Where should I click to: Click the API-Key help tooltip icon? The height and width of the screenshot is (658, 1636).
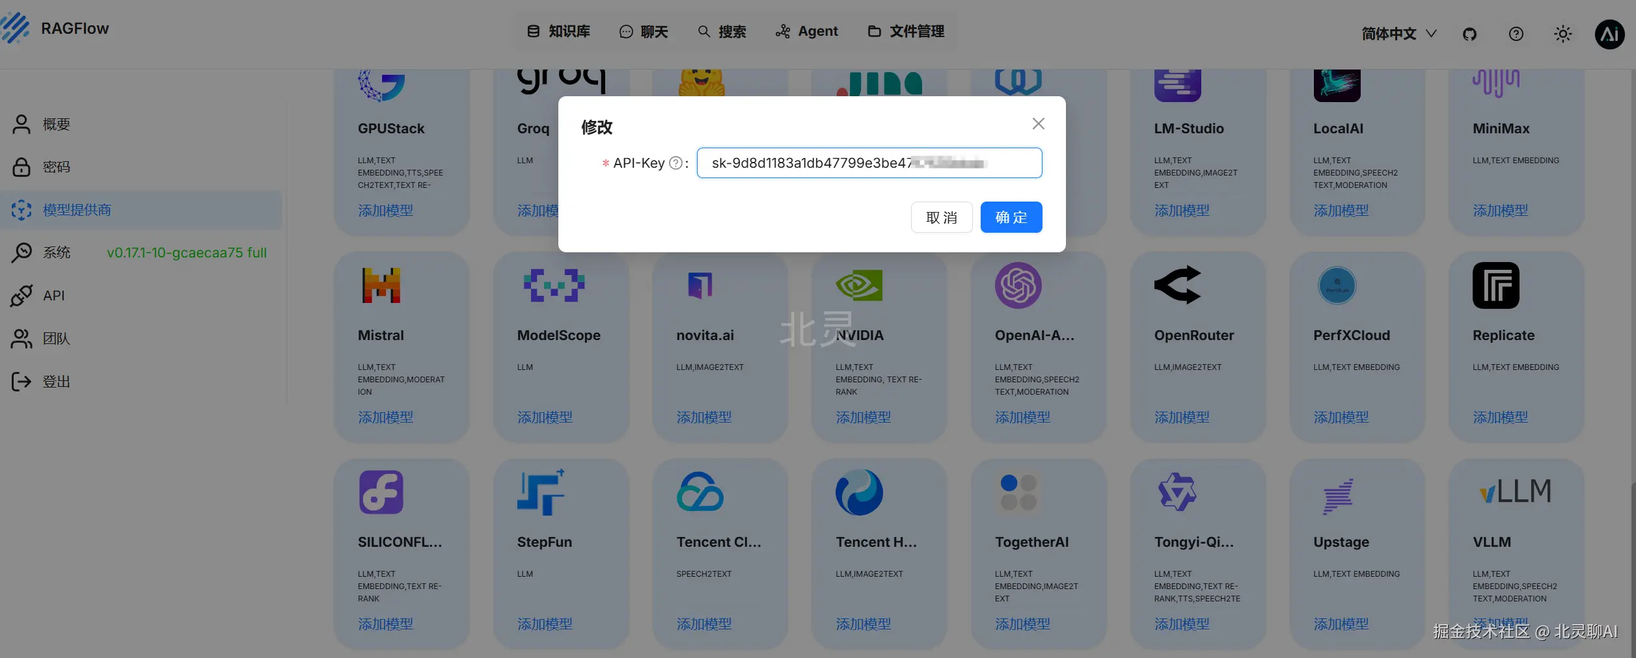[x=676, y=163]
